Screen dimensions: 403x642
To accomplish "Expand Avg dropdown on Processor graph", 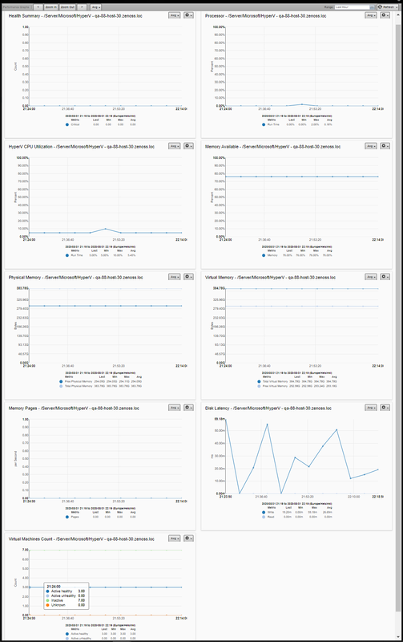I will point(371,15).
